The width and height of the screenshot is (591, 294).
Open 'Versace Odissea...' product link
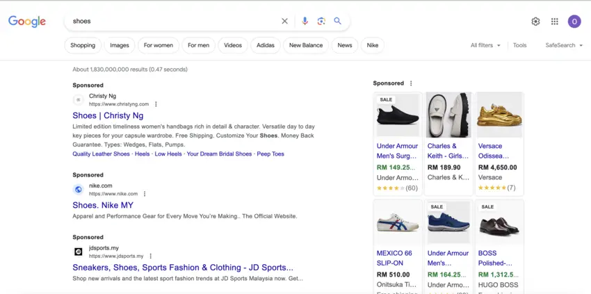pyautogui.click(x=494, y=151)
